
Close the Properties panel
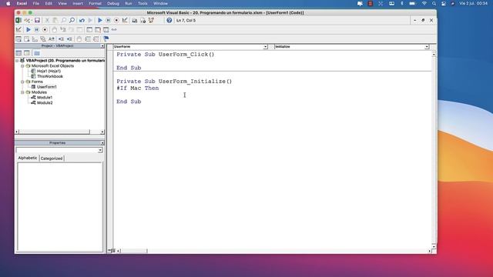tap(102, 143)
